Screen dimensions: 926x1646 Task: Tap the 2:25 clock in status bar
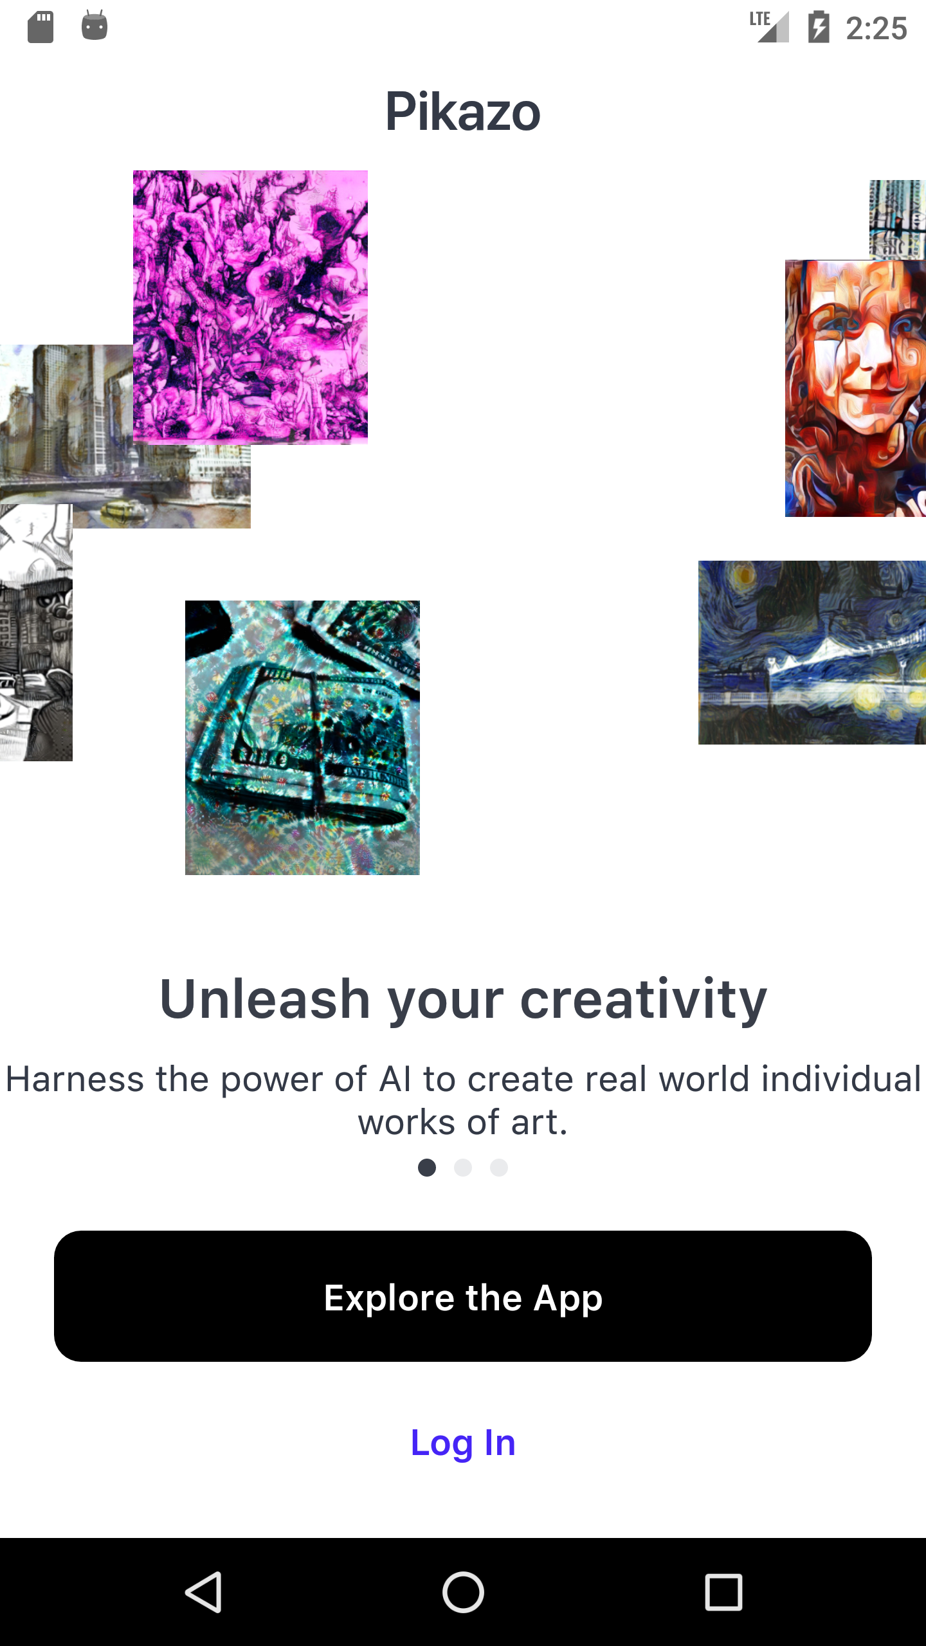876,28
